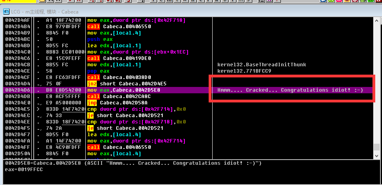
Task: Click the CPU window icon in title bar
Action: coord(6,12)
